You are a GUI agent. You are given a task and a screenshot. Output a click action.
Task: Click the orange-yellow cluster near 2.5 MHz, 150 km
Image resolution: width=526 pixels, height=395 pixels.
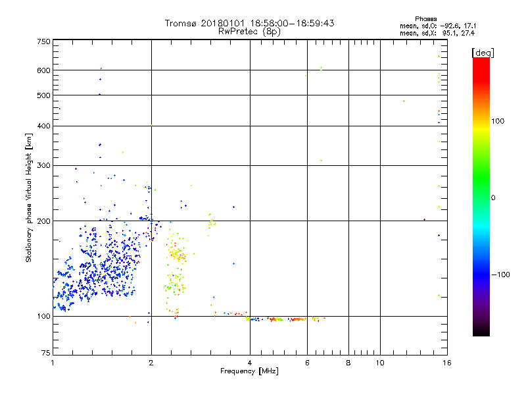(x=177, y=254)
